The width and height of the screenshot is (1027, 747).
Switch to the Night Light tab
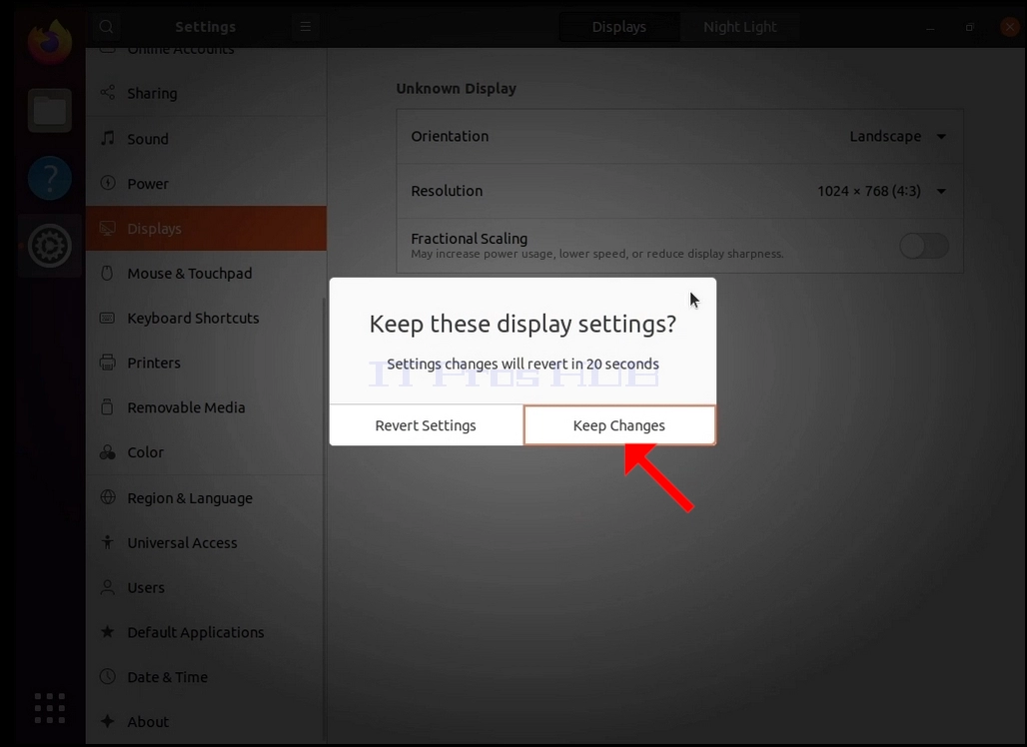[740, 27]
